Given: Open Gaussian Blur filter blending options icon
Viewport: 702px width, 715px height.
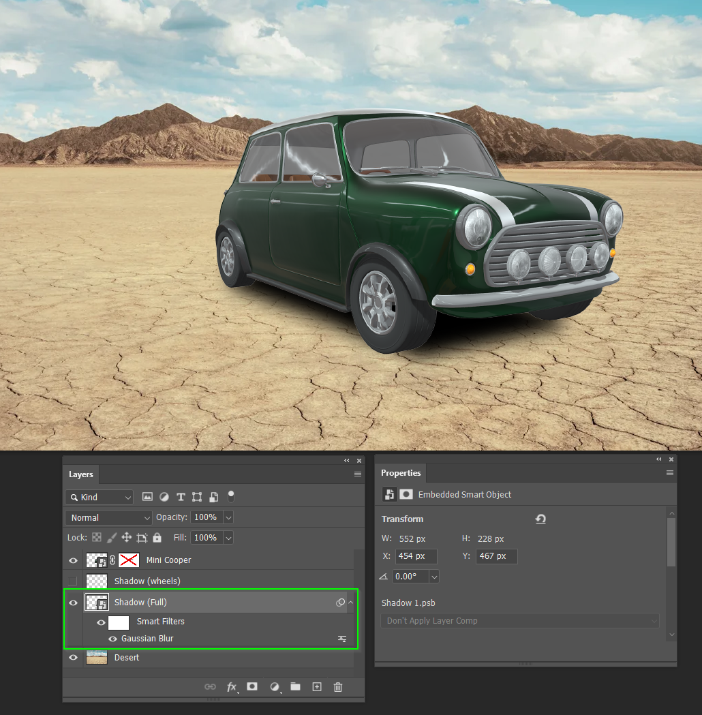Looking at the screenshot, I should pos(342,639).
